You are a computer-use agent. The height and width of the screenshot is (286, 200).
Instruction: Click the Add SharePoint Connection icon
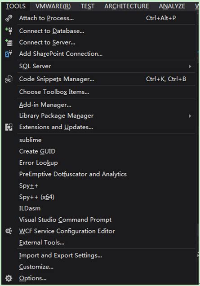click(x=9, y=54)
